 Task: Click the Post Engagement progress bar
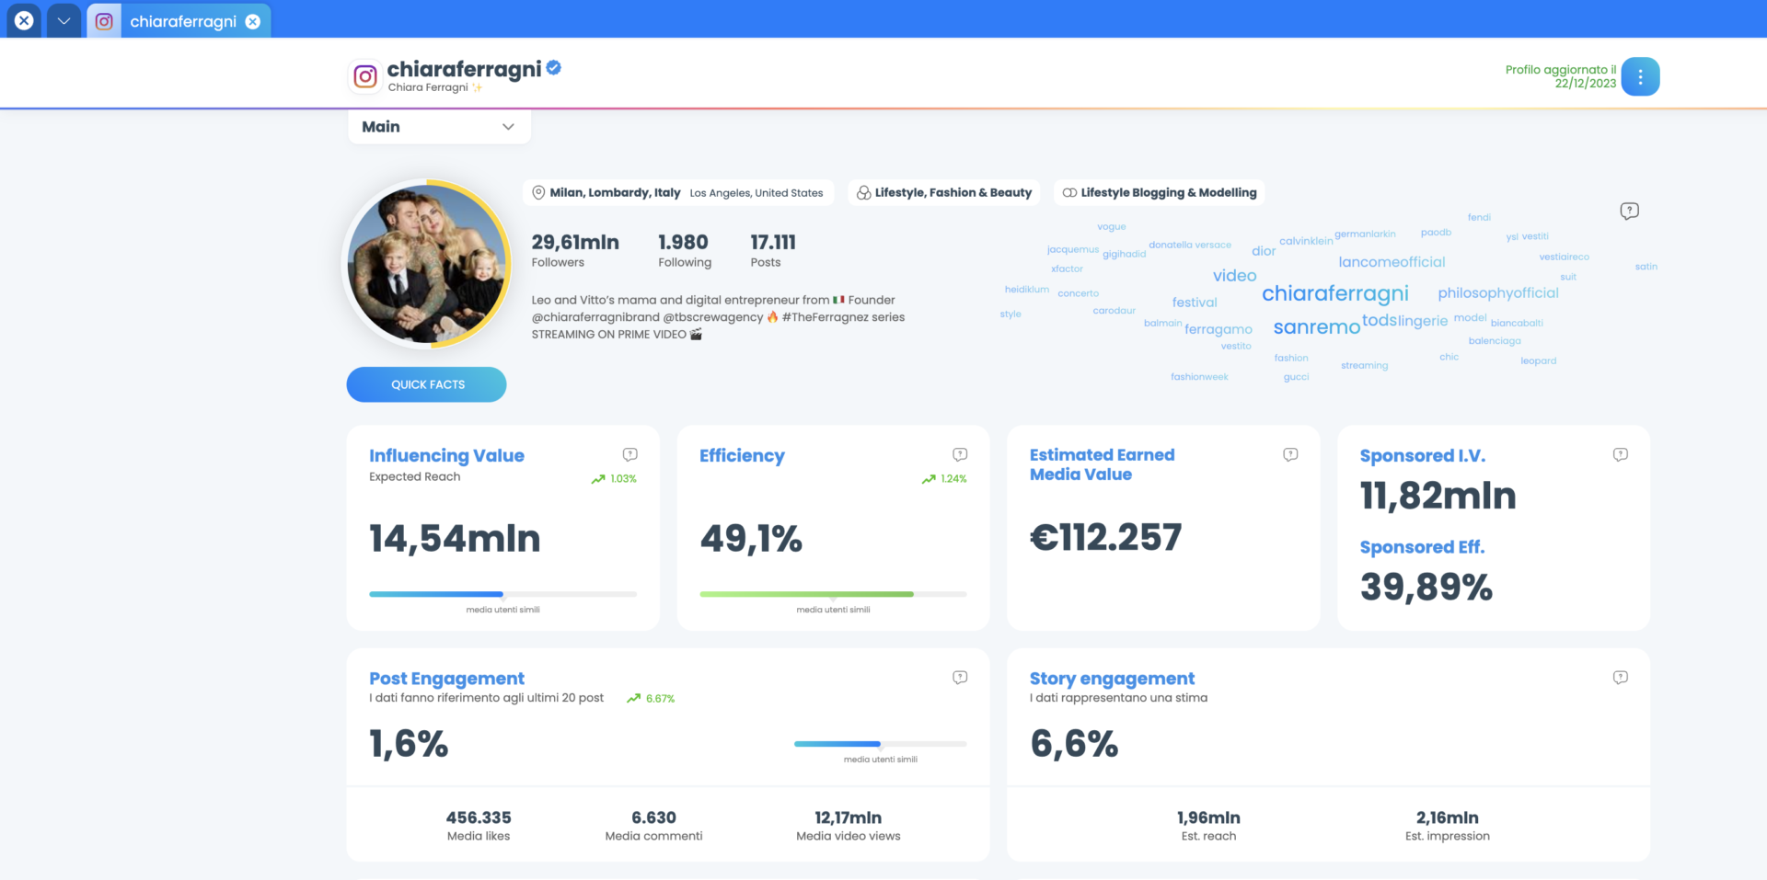[x=881, y=744]
